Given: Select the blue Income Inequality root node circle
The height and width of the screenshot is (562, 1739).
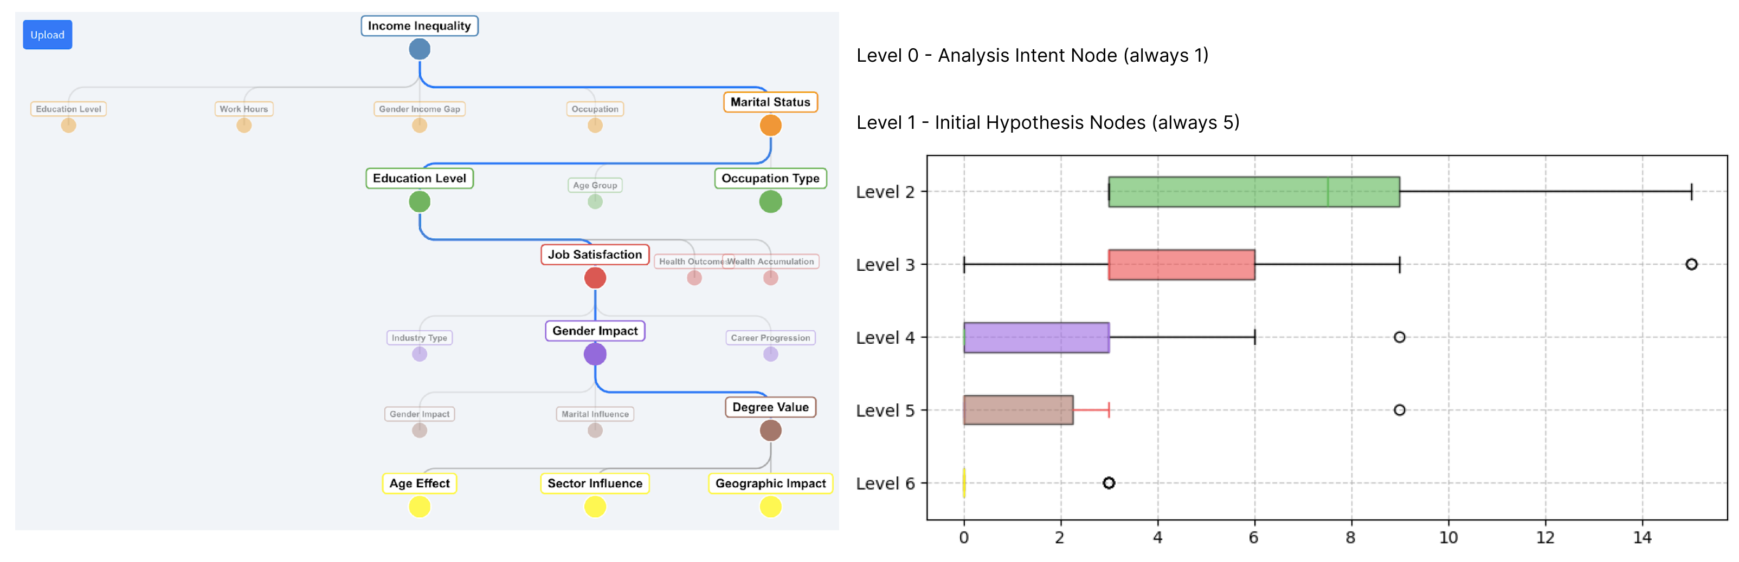Looking at the screenshot, I should pos(419,49).
